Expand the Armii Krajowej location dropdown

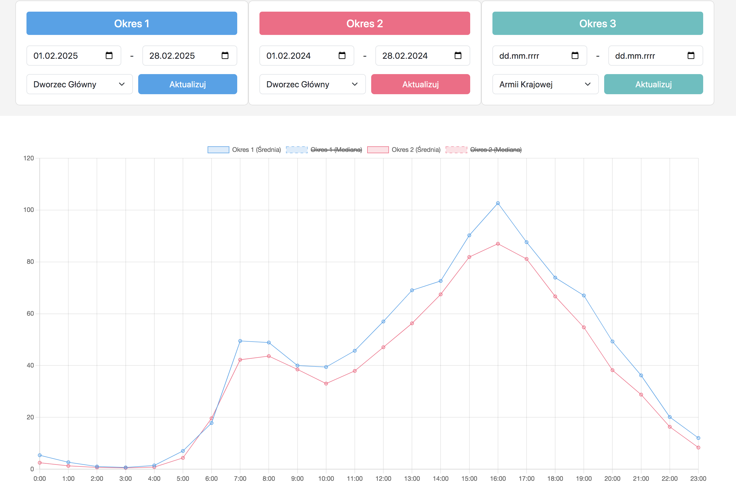[545, 84]
